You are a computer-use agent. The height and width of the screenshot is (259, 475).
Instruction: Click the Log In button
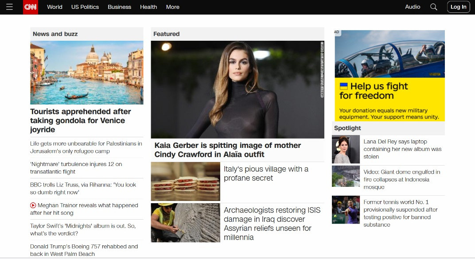(458, 7)
